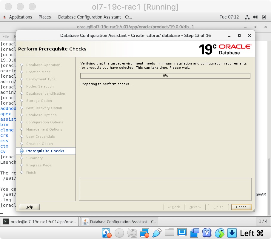Click the VirtualBox USB devices icon
Image resolution: width=271 pixels, height=239 pixels.
pyautogui.click(x=157, y=233)
